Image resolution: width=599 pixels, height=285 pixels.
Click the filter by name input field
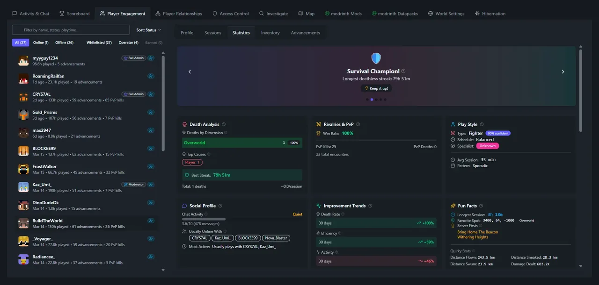[70, 29]
